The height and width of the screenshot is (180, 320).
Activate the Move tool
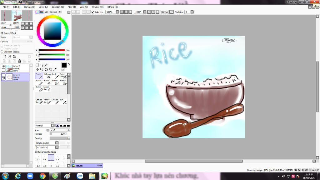pos(37,69)
